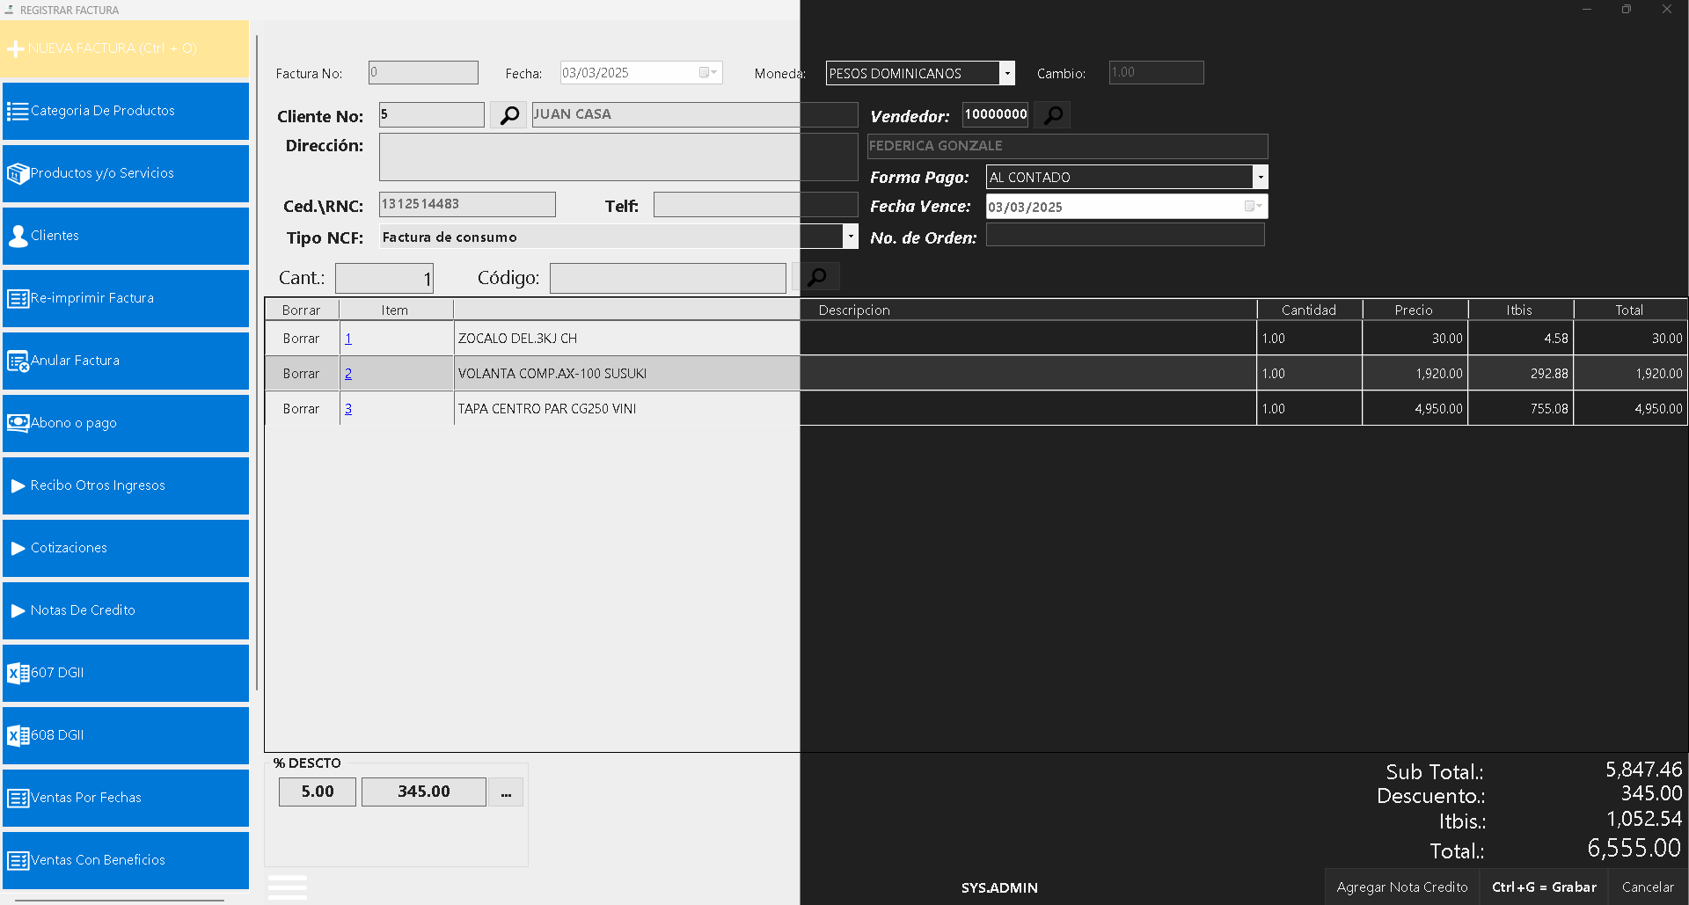
Task: Open the Fecha Vence calendar picker
Action: pos(1253,207)
